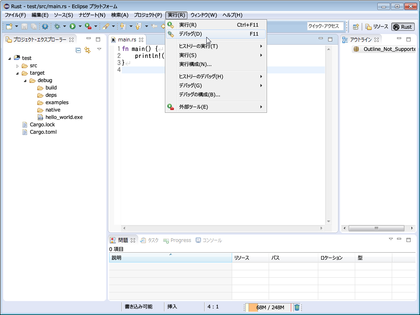Open ヒストリーの実行(T) submenu
The image size is (420, 315).
(x=216, y=46)
